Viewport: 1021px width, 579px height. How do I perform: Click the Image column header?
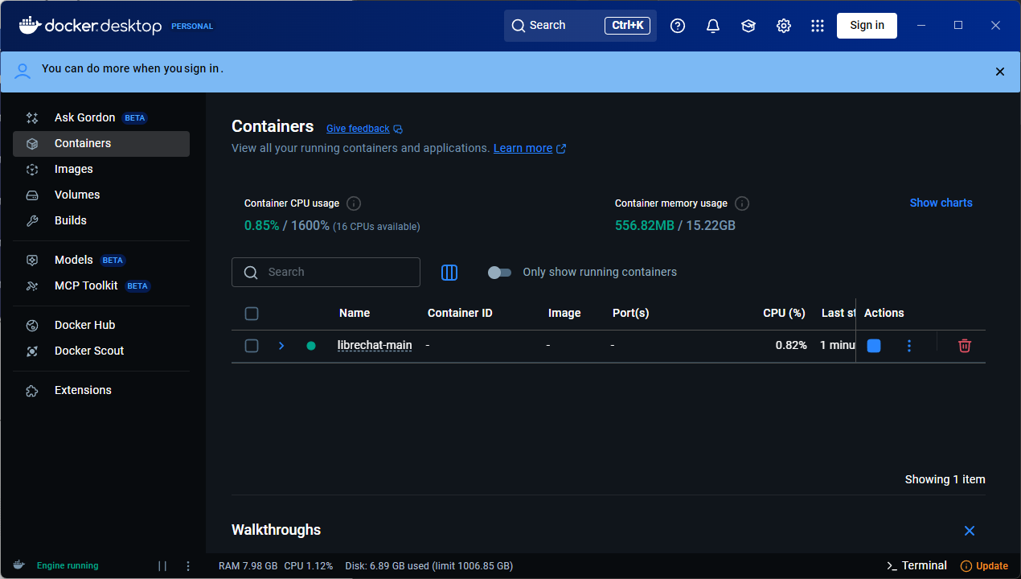click(x=564, y=313)
